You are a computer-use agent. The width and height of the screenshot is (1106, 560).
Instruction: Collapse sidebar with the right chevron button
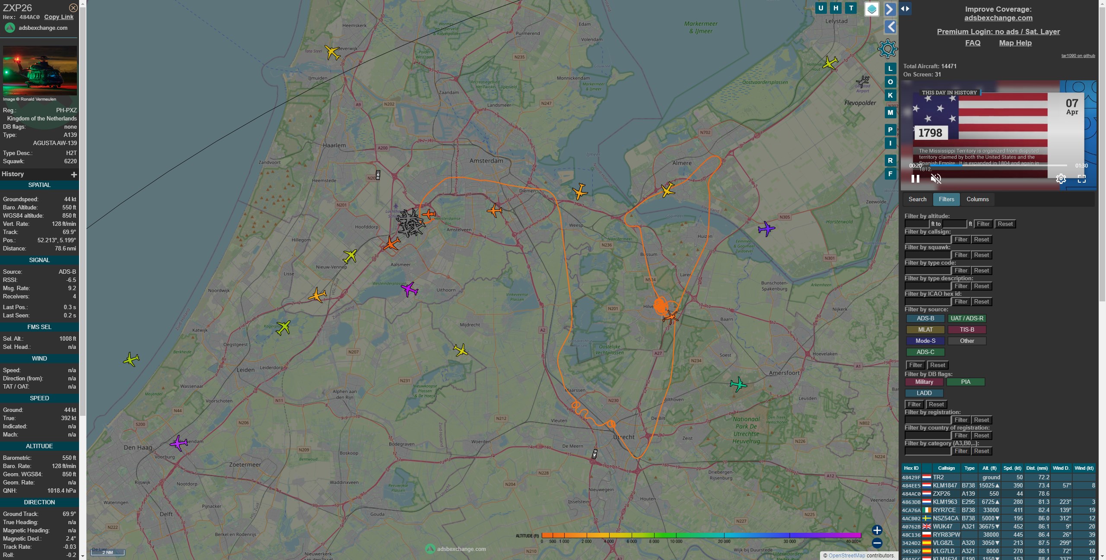tap(890, 9)
